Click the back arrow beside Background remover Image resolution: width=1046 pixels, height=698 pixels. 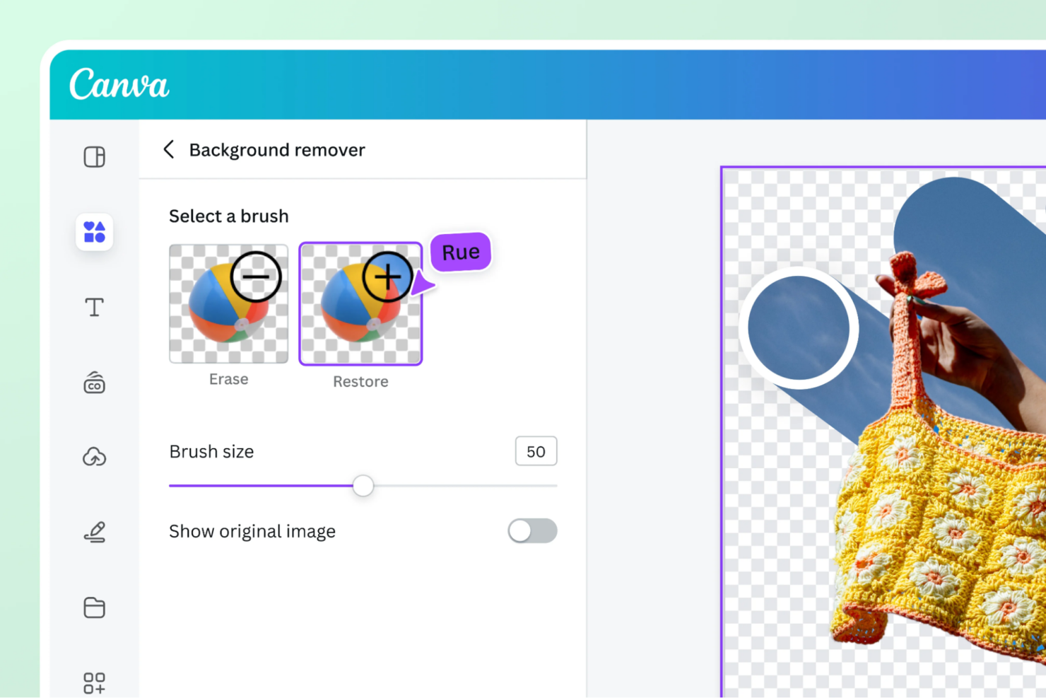pos(169,149)
